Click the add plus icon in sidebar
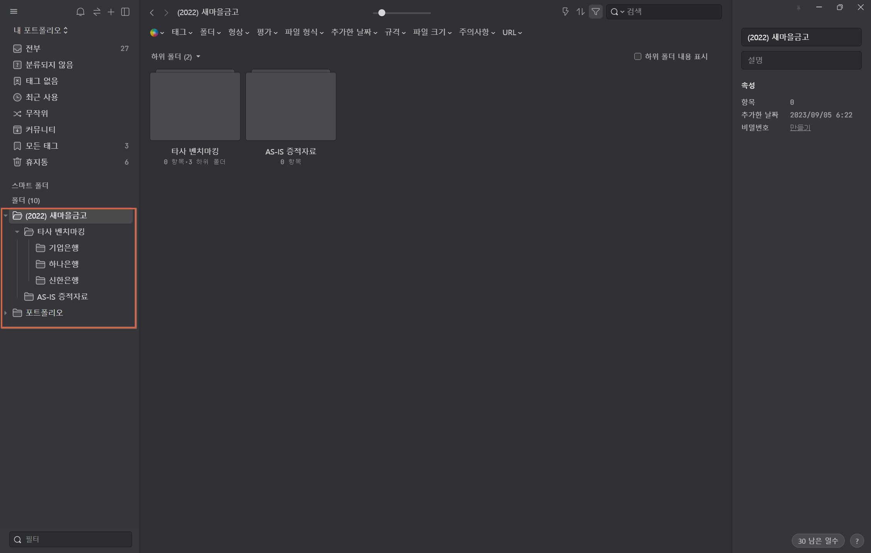The image size is (871, 553). pyautogui.click(x=111, y=12)
